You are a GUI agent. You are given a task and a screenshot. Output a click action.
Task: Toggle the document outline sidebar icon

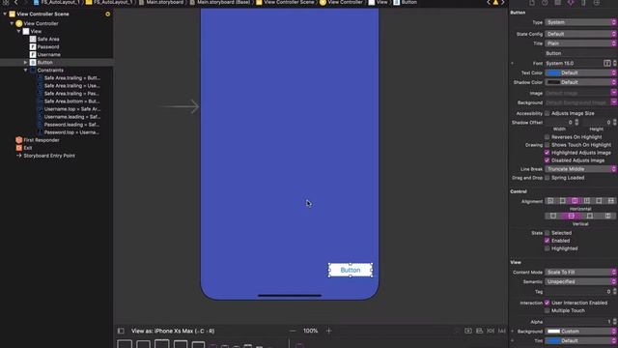tap(121, 331)
